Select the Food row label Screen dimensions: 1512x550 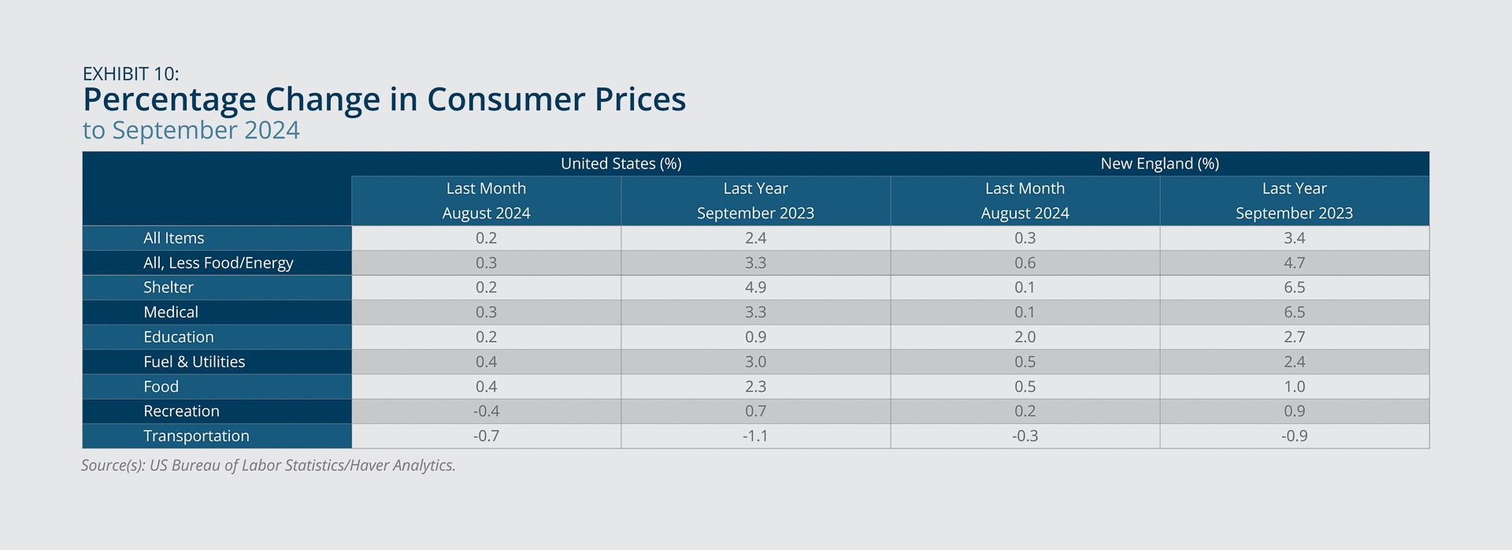161,387
